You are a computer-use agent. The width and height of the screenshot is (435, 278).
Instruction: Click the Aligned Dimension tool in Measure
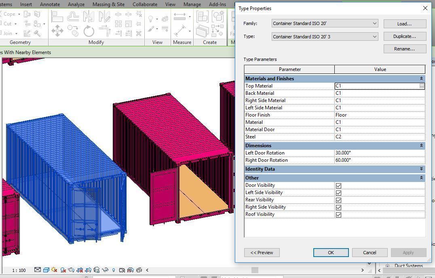(179, 17)
